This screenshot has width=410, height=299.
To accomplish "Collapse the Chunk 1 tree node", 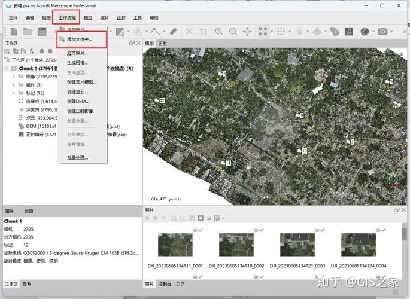I will pos(7,68).
